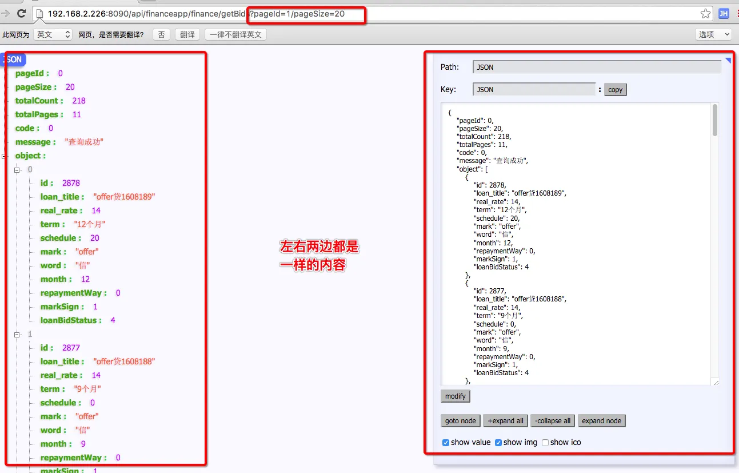Viewport: 739px width, 473px height.
Task: Click the modify button
Action: tap(456, 396)
